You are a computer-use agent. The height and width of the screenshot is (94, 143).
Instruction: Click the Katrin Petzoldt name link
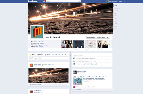point(82,71)
